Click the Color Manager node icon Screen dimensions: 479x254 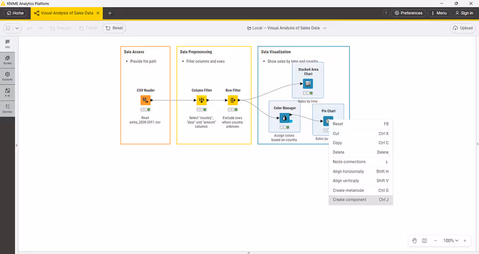coord(285,118)
